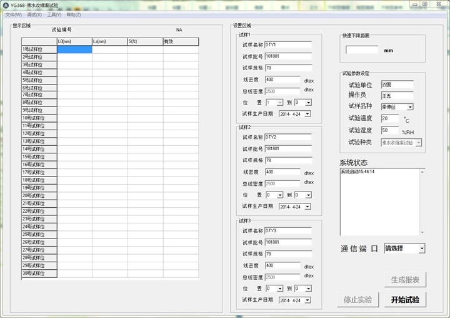The width and height of the screenshot is (450, 318).
Task: Click the YG368 app icon in title bar
Action: (x=6, y=5)
